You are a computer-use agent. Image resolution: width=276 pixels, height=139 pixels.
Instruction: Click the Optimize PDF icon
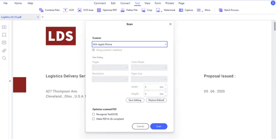point(99,10)
